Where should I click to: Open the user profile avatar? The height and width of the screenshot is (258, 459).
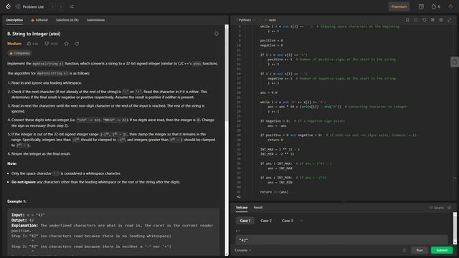pos(450,6)
